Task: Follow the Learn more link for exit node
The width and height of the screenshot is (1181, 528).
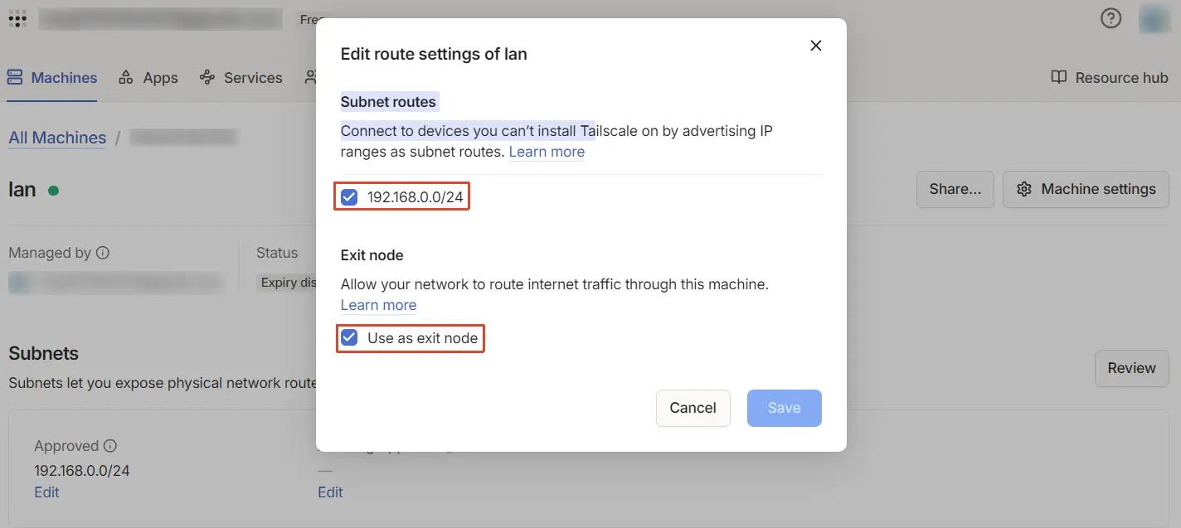Action: [x=378, y=305]
